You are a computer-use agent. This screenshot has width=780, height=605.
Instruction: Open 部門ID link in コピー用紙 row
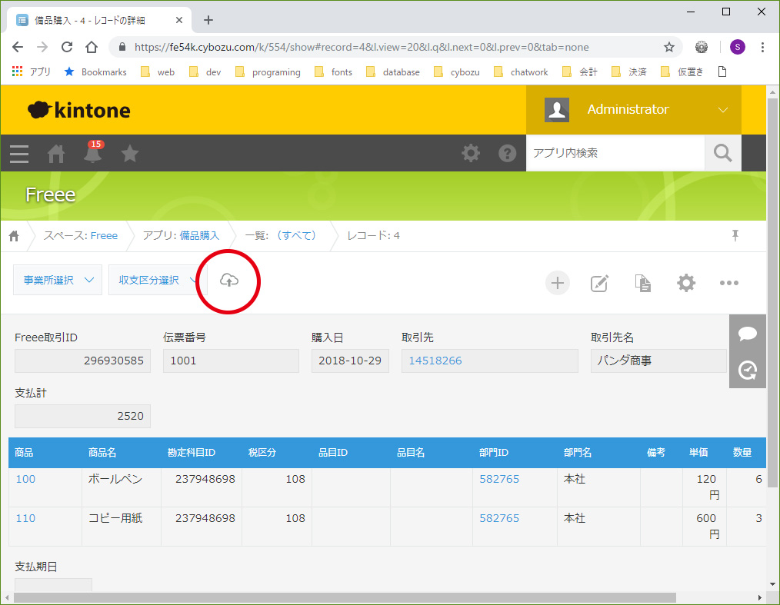coord(499,518)
